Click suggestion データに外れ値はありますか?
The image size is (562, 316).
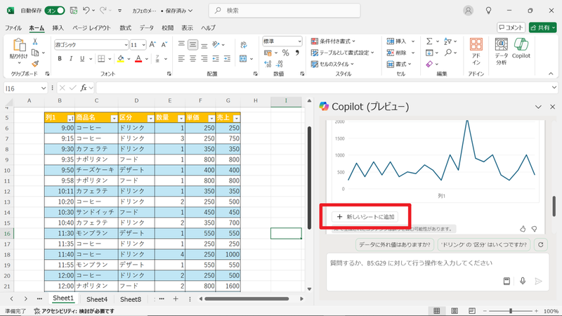pyautogui.click(x=395, y=244)
